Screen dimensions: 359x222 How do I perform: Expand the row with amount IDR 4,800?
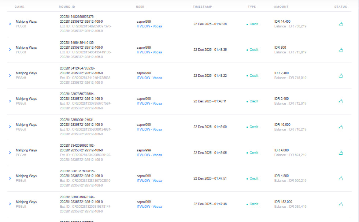(10, 178)
